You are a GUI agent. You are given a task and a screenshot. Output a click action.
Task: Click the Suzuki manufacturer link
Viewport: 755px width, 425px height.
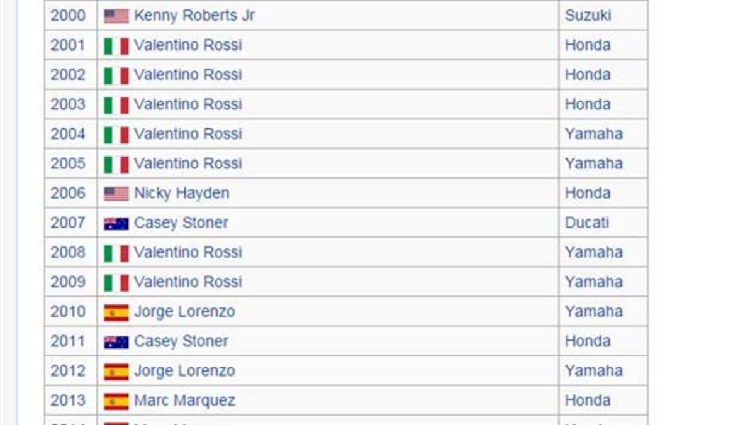click(x=588, y=16)
